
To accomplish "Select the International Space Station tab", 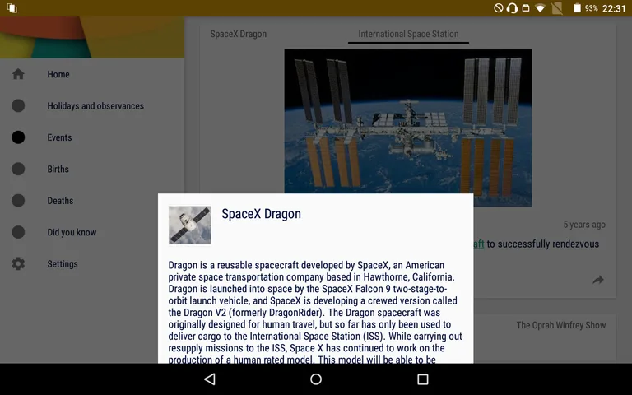I will click(x=408, y=35).
